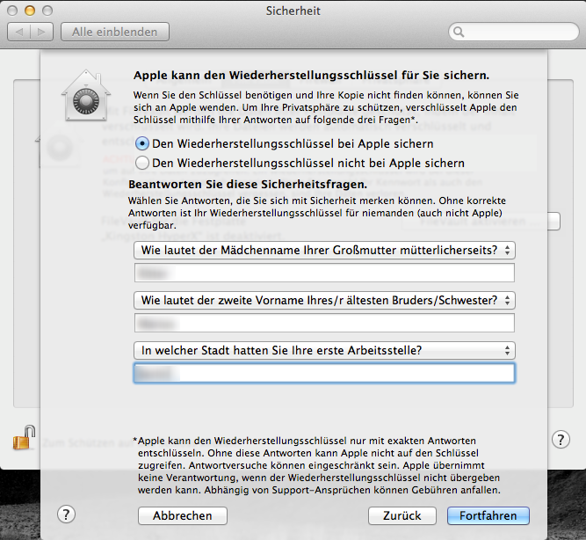Click the Alle einblenden button

(115, 33)
